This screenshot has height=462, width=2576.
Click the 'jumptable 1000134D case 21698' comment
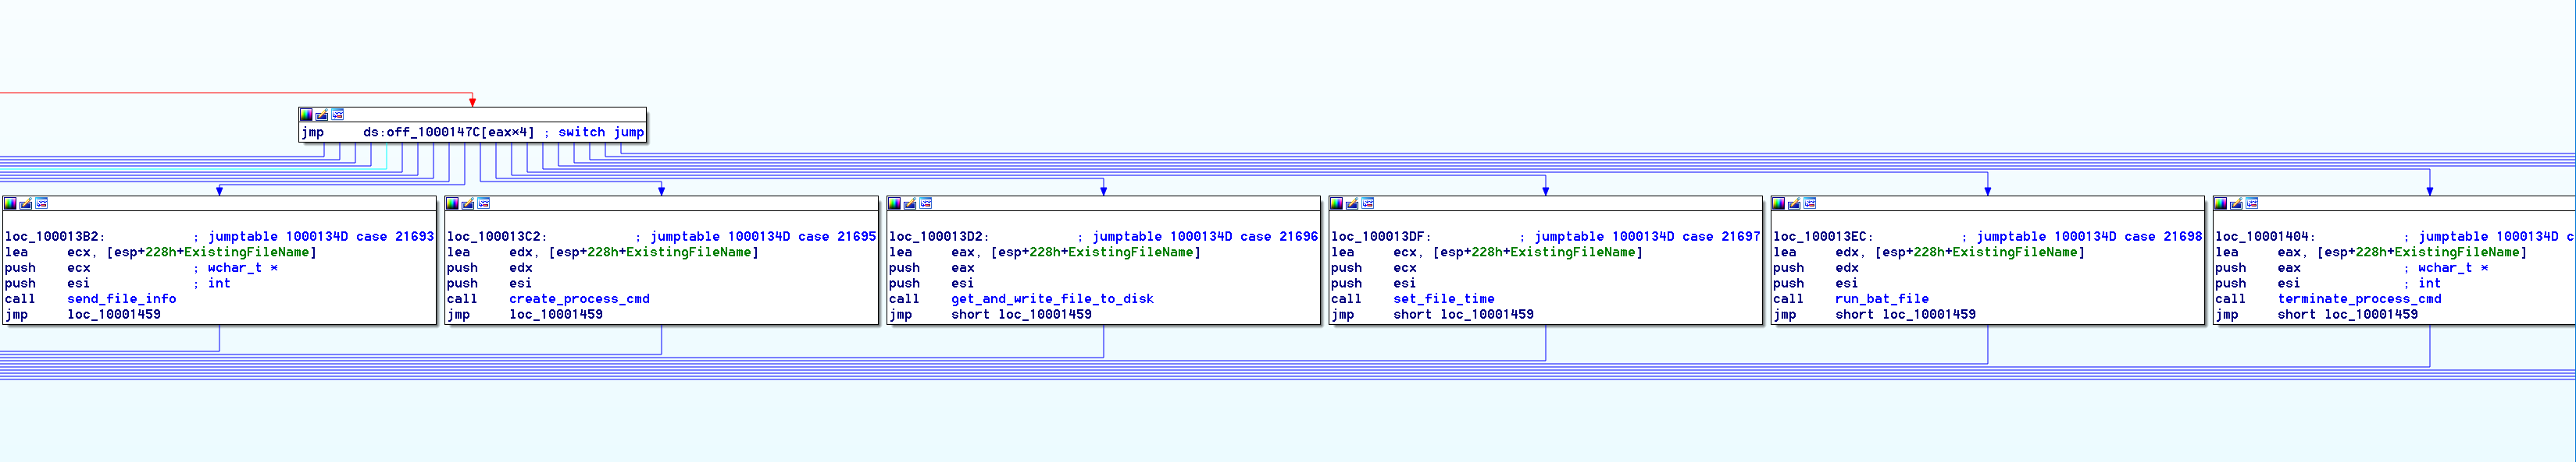pos(2089,238)
